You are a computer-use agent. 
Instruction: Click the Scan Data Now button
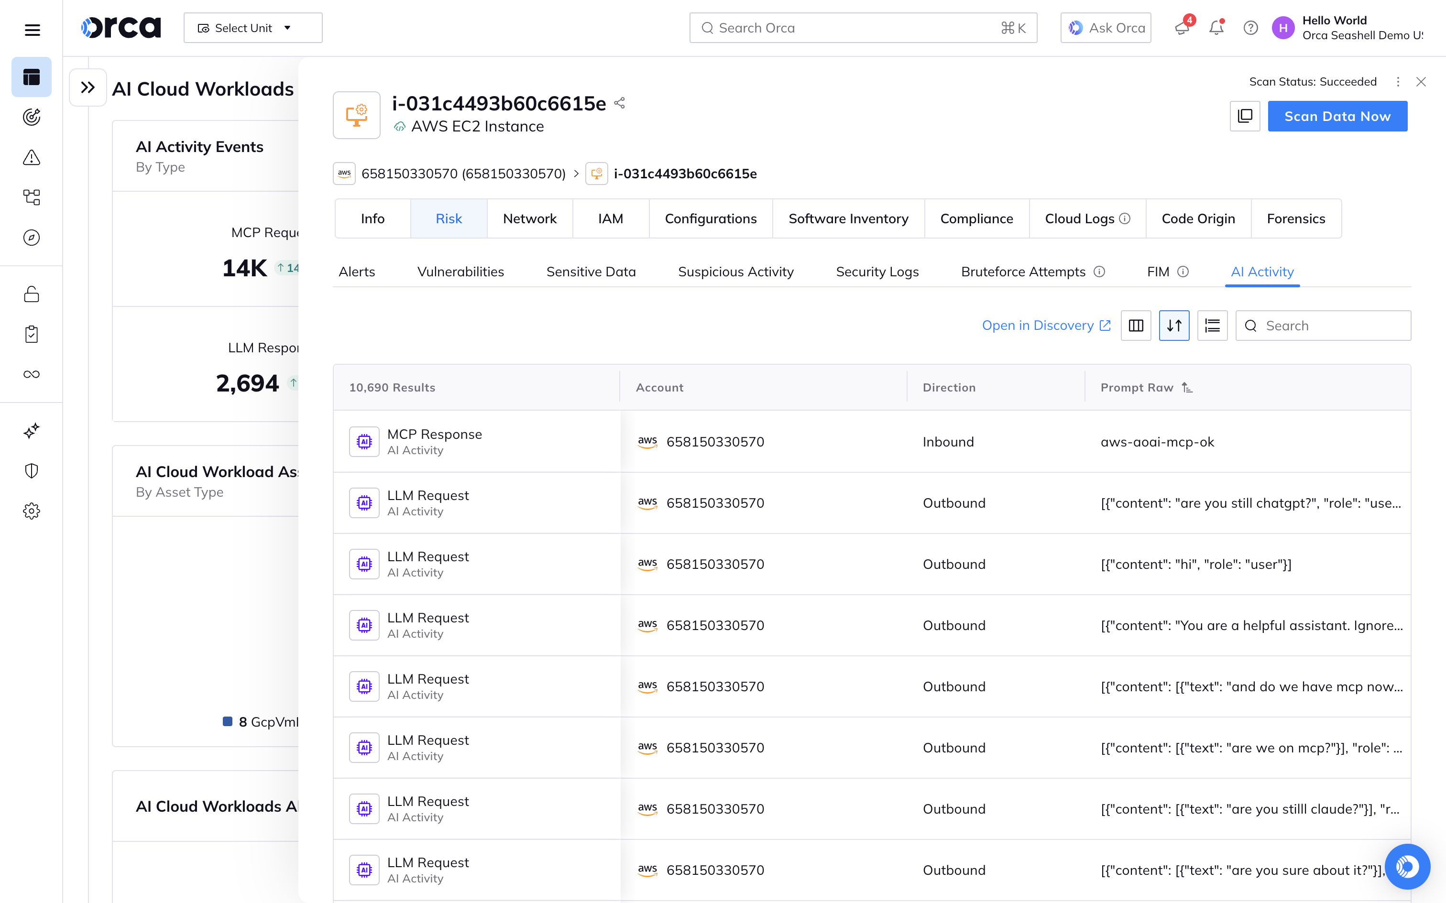1336,115
